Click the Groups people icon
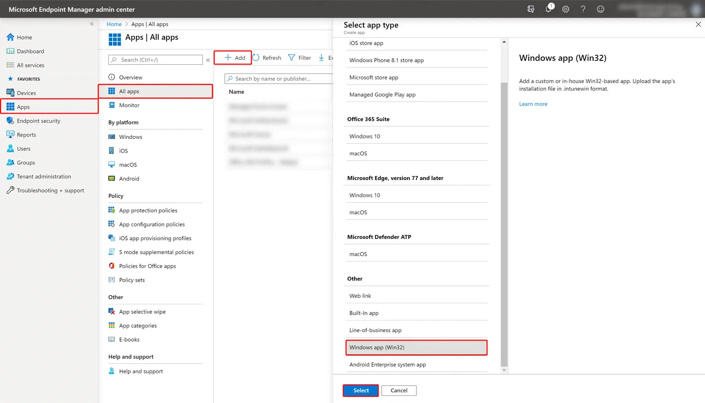Screen dimensions: 705x403 (10, 163)
